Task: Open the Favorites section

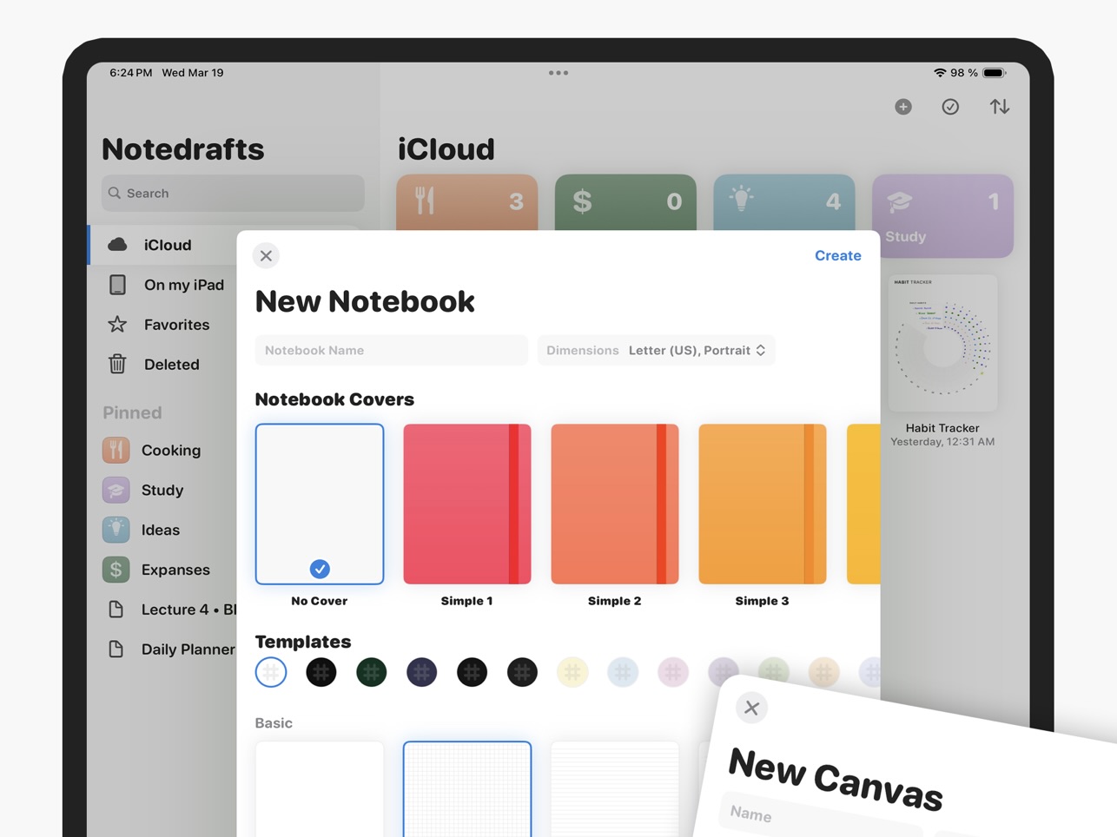Action: coord(176,325)
